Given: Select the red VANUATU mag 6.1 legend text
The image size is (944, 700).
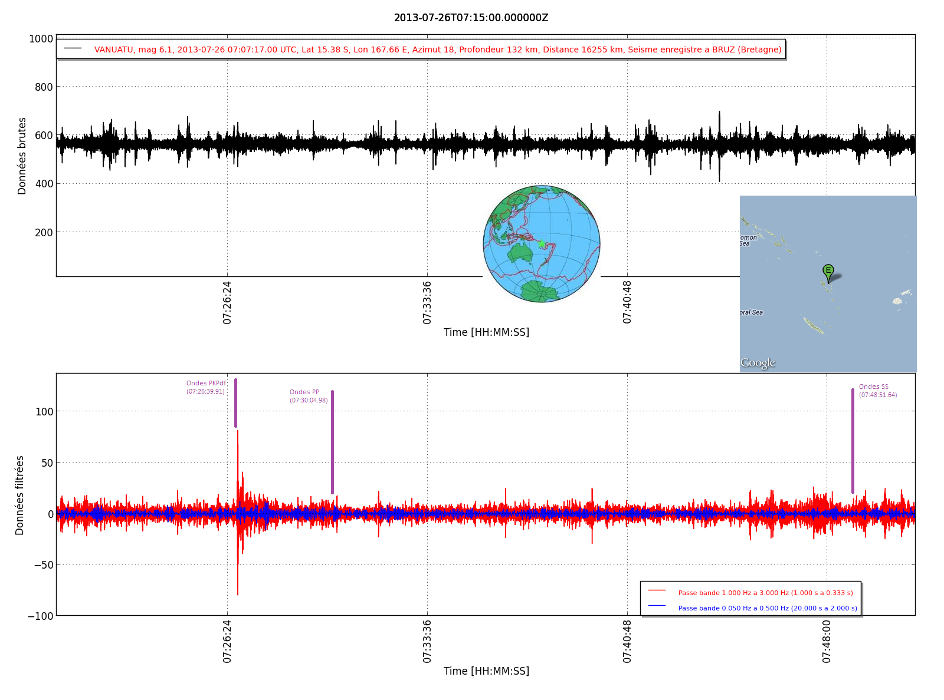Looking at the screenshot, I should coord(438,49).
